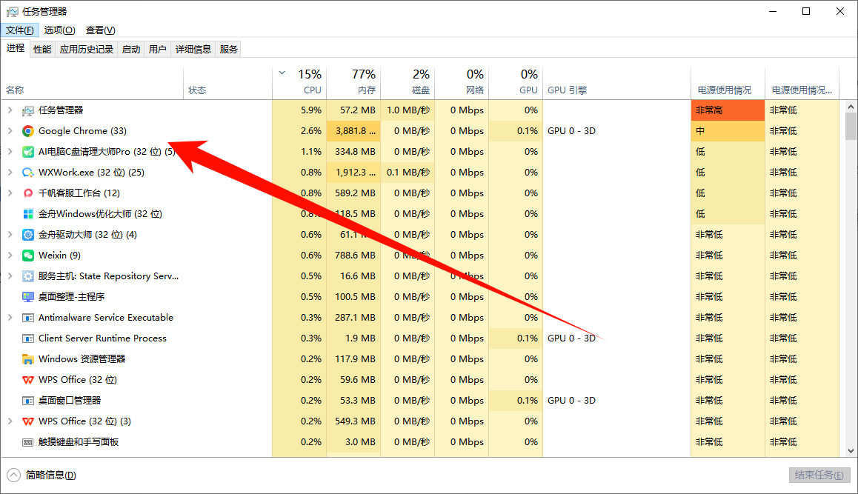Click the Google Chrome process icon
The image size is (858, 494).
tap(27, 131)
